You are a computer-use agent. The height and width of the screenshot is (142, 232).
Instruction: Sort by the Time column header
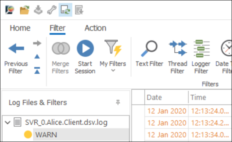(210, 97)
